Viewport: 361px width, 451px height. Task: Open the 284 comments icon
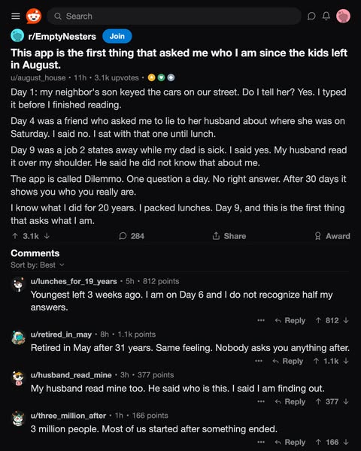pyautogui.click(x=123, y=236)
